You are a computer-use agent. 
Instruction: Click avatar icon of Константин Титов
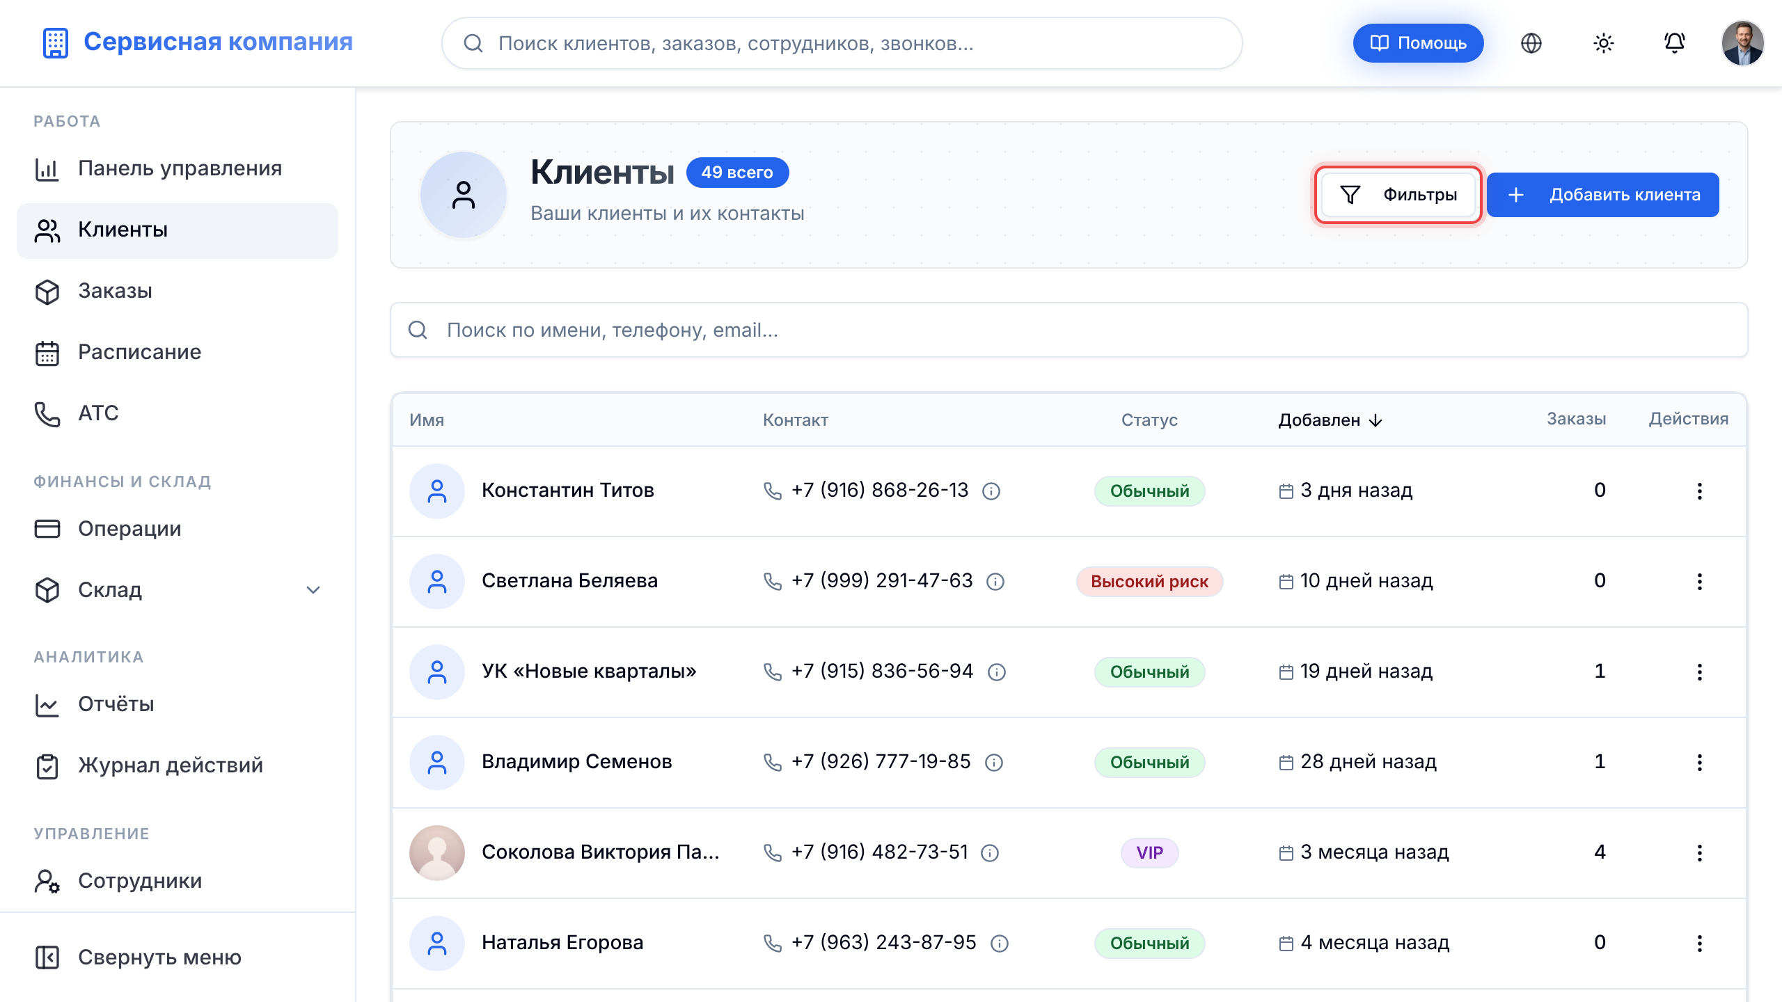click(437, 491)
